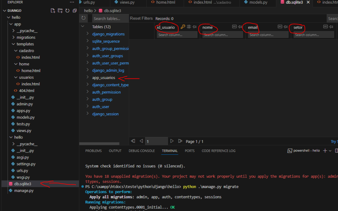Collapse all folders in Explorer

(x=74, y=11)
